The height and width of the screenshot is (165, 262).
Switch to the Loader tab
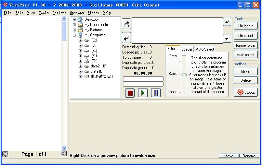187,49
